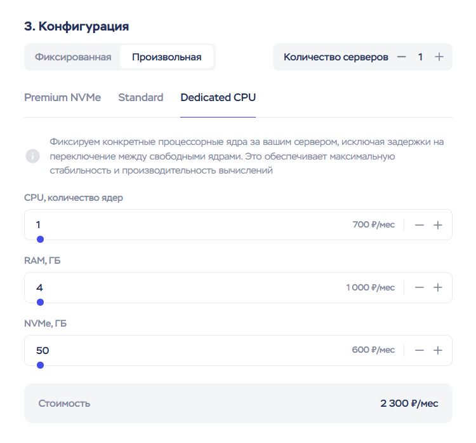Screen dimensions: 476x443
Task: Increase NVMe storage with plus icon
Action: (x=437, y=350)
